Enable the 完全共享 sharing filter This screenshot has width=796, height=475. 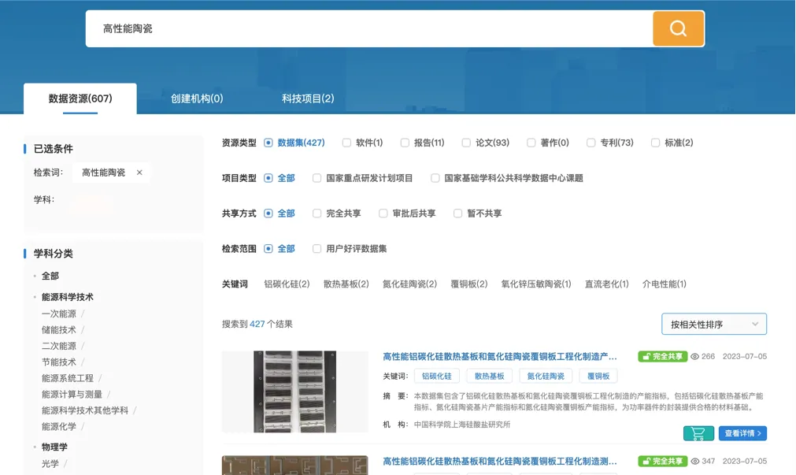tap(317, 213)
